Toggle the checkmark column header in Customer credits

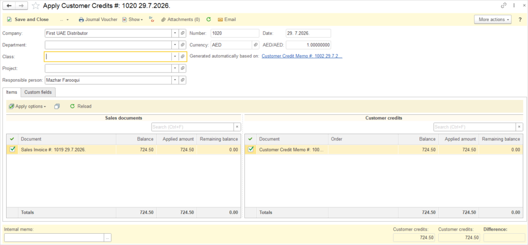(251, 139)
